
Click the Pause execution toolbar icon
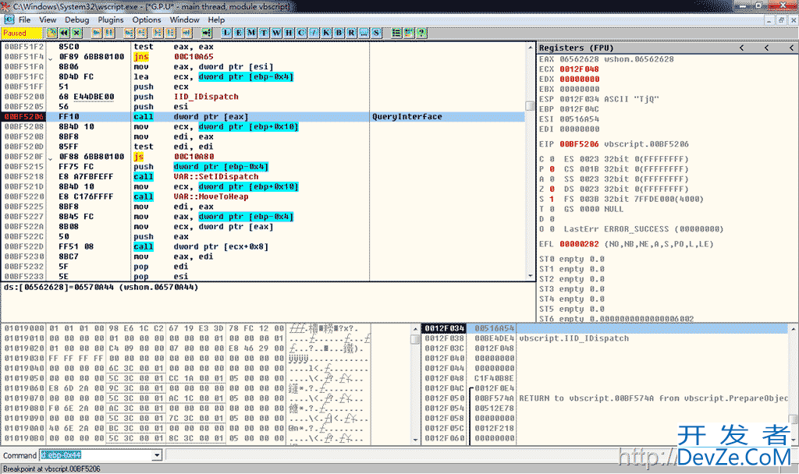click(x=108, y=33)
